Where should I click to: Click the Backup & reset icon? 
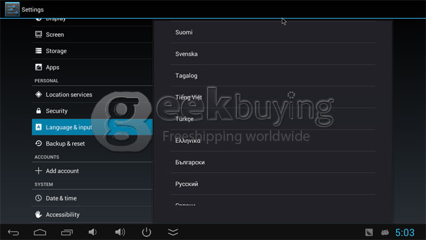[x=39, y=143]
